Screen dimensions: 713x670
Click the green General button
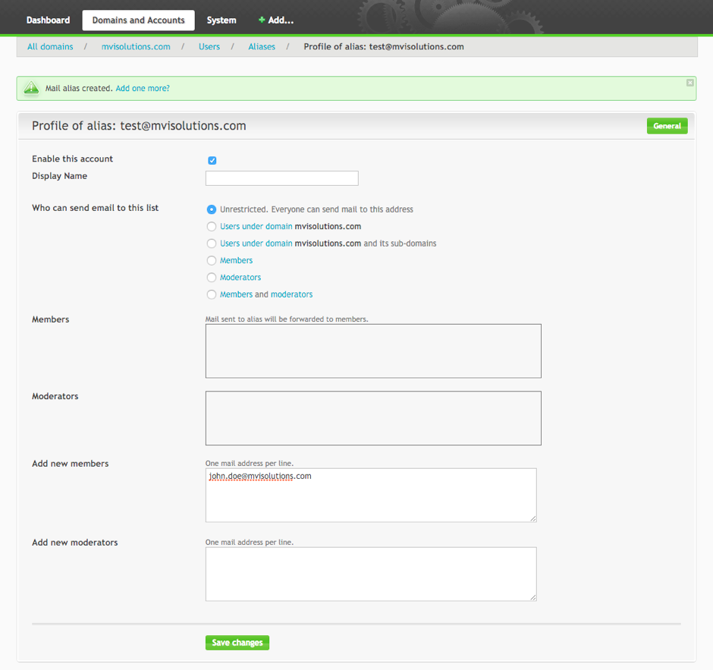click(x=667, y=126)
